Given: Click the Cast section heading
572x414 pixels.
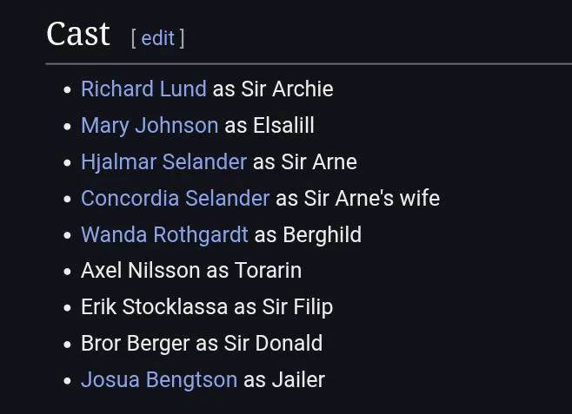Looking at the screenshot, I should pyautogui.click(x=78, y=34).
